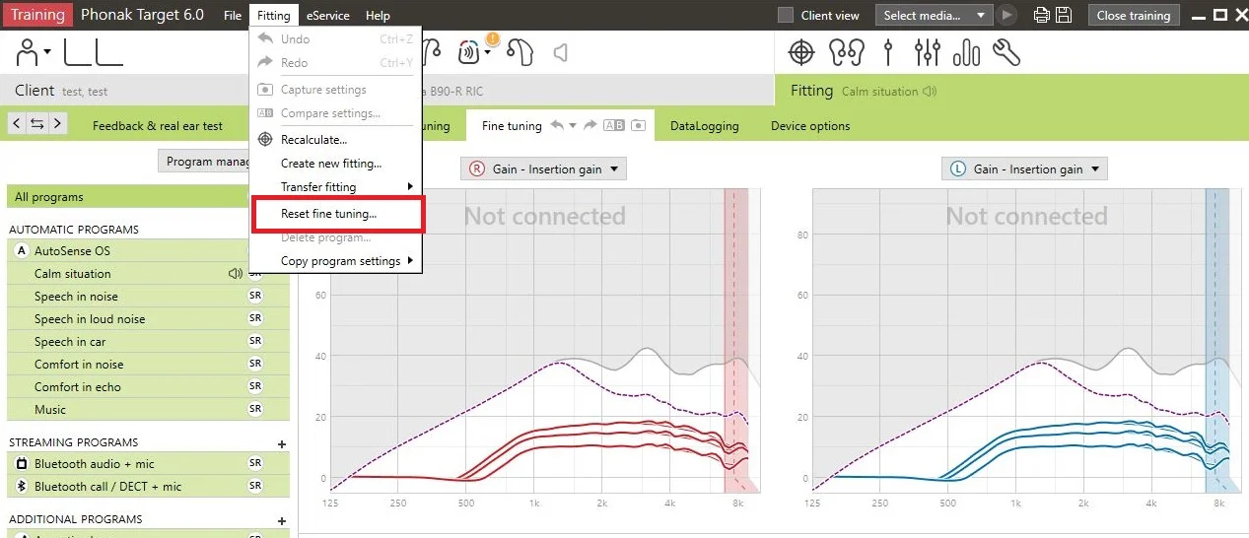Open left ear Gain - Insertion gain dropdown
This screenshot has height=538, width=1249.
(1024, 168)
